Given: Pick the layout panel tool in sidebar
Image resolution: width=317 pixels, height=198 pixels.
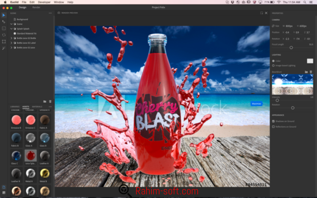Looking at the screenshot, I should (4, 29).
